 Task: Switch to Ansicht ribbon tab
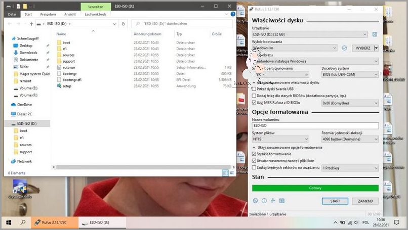point(70,14)
